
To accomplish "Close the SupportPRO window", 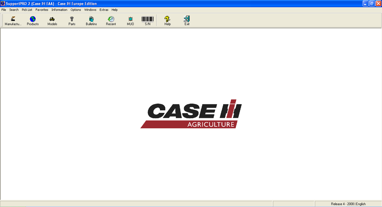I will 378,4.
